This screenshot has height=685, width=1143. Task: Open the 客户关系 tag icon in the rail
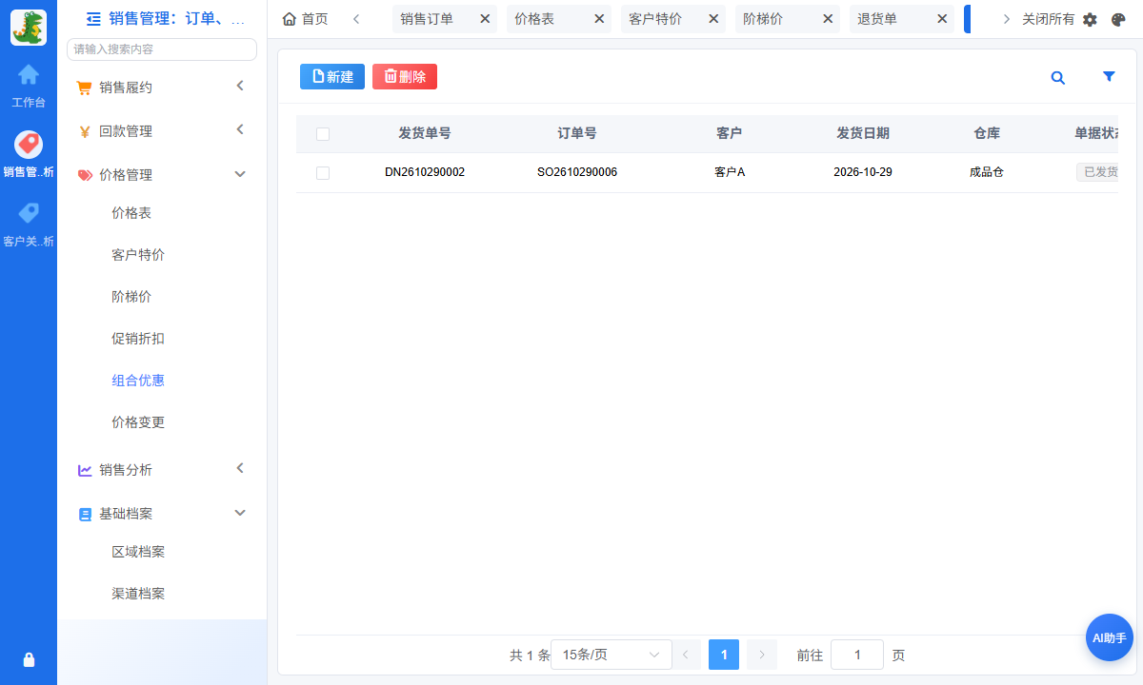pos(29,213)
